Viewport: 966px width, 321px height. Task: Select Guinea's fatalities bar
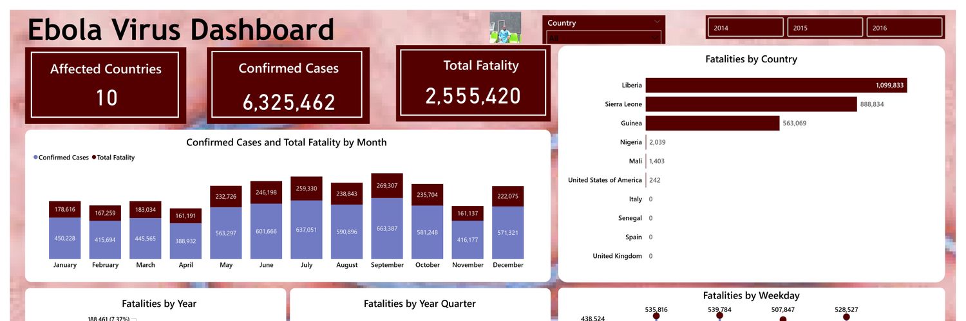click(x=712, y=123)
